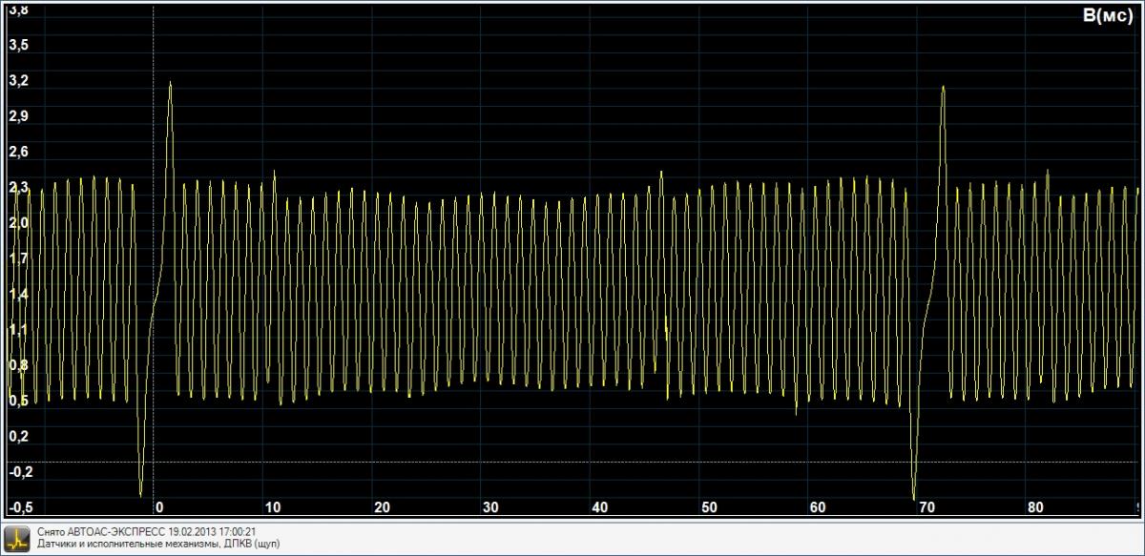Click the deep negative trough just before 70 ms
Screen dimensions: 1145x556
coord(914,497)
